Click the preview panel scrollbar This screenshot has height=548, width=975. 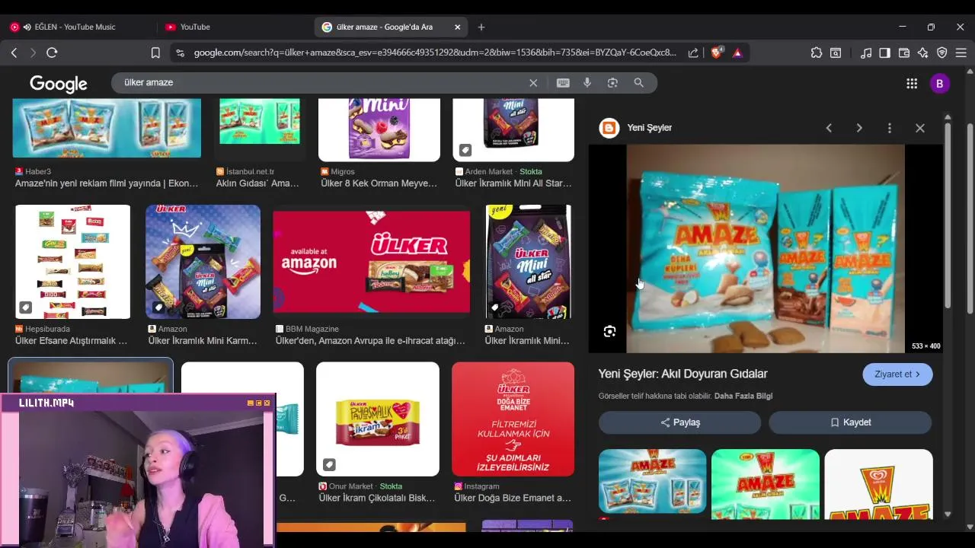tap(948, 217)
